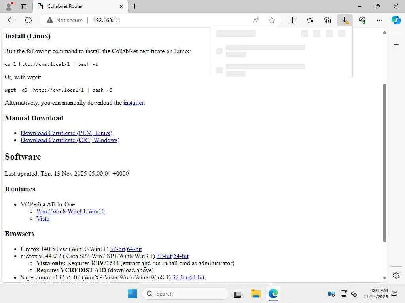Open VCRedist Win7/Win8/Win8.1/Win10 link
The image size is (405, 303).
coord(70,211)
